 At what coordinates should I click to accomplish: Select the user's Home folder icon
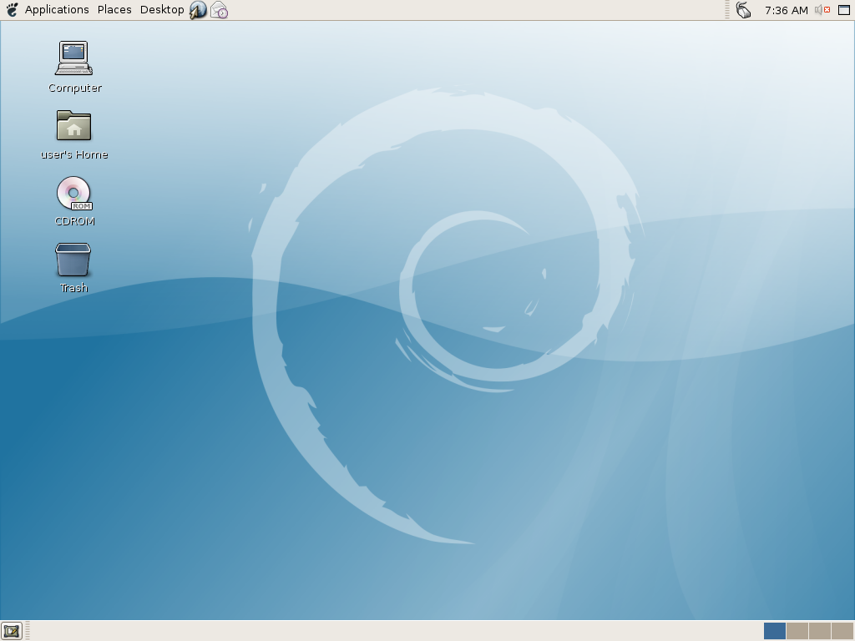click(x=73, y=126)
